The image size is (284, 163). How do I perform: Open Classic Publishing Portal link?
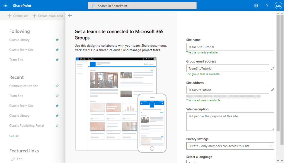26,125
